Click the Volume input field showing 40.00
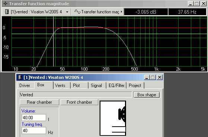The image size is (208, 137). [34, 117]
